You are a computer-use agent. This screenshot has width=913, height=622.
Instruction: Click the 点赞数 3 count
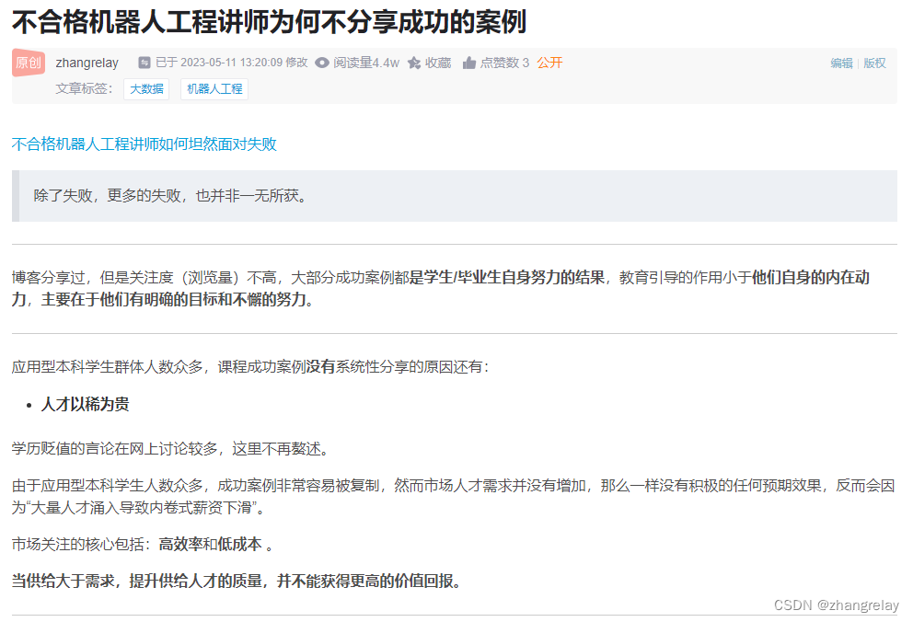point(504,63)
